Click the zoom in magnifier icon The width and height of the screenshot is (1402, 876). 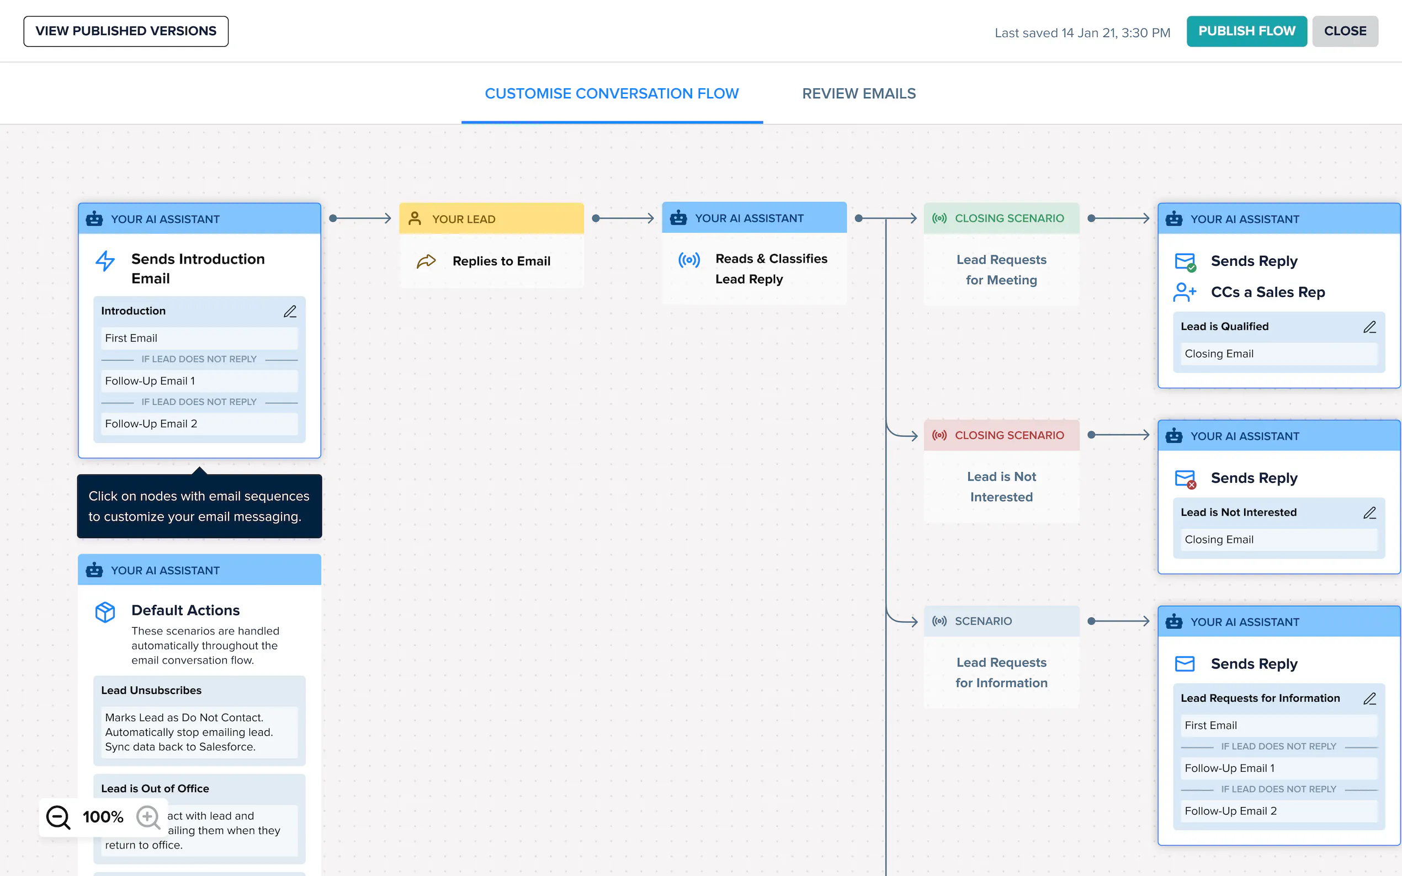point(148,817)
